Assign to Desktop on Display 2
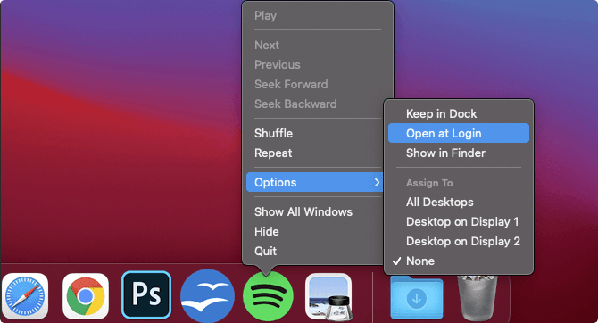This screenshot has width=598, height=323. point(459,242)
